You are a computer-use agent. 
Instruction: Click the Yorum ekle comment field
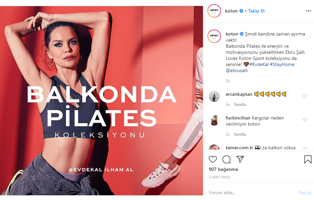(x=252, y=193)
